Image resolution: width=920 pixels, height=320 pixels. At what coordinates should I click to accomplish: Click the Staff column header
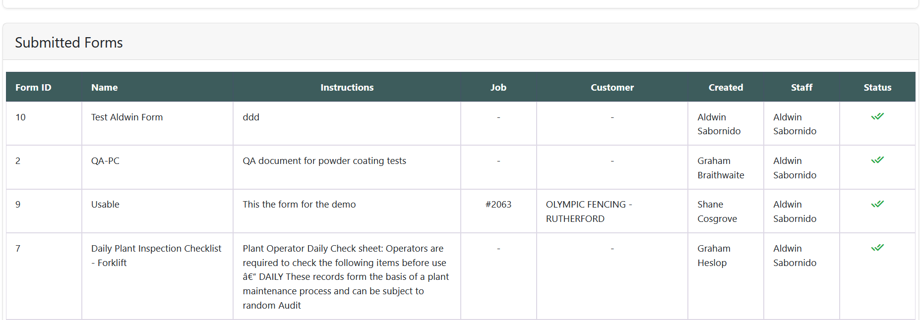[x=801, y=88]
